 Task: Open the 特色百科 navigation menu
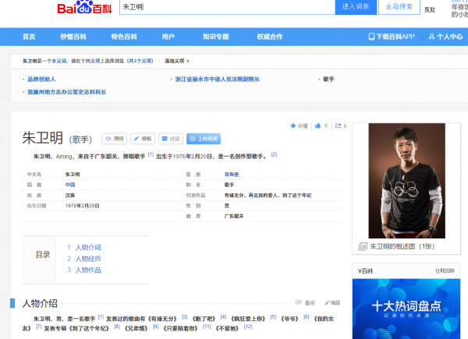coord(124,37)
